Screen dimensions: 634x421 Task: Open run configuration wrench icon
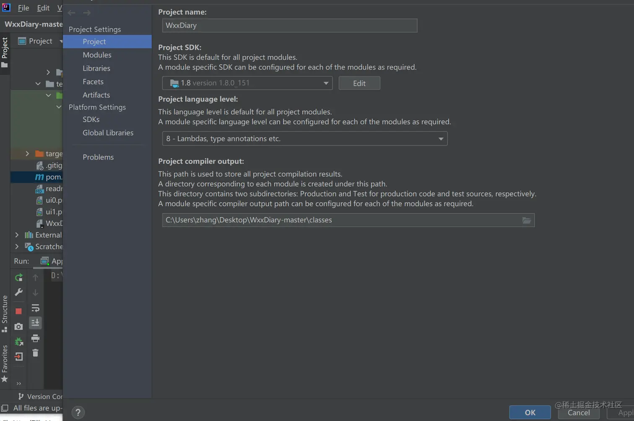coord(18,293)
